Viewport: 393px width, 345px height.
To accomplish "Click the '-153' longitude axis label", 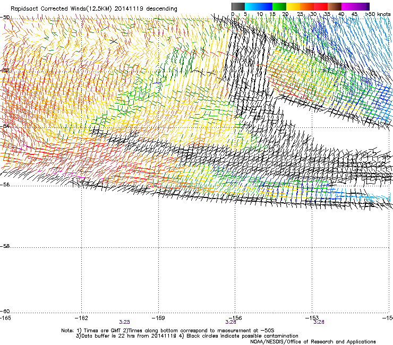I will click(312, 318).
